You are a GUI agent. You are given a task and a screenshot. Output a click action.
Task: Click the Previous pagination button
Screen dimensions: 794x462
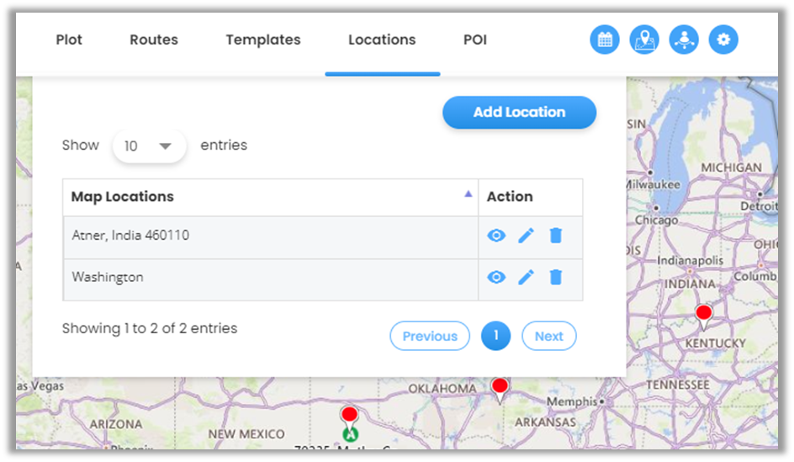(x=430, y=336)
